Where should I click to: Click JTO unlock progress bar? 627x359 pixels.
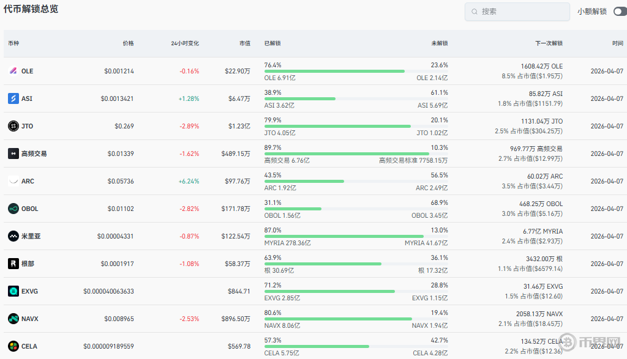tap(356, 126)
